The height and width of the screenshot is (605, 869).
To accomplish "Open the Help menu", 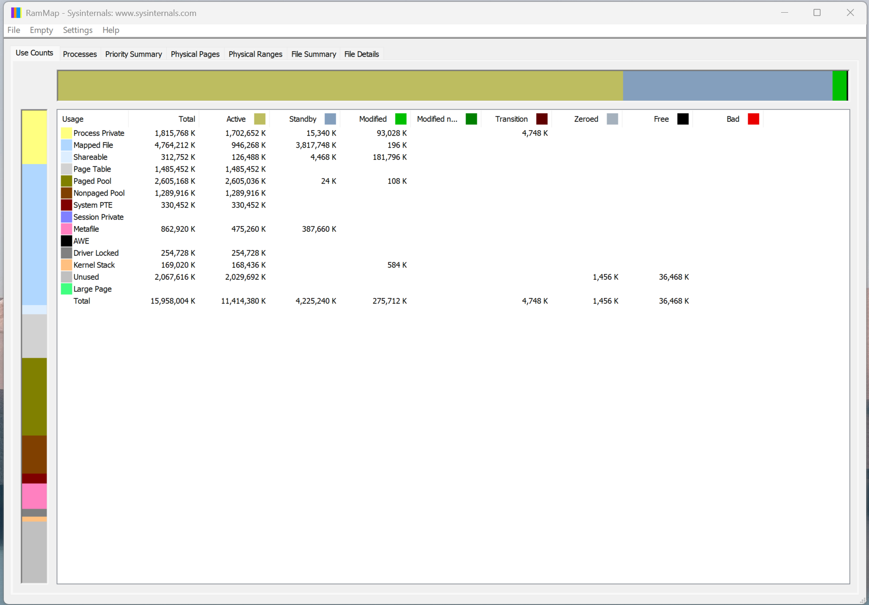I will 111,30.
